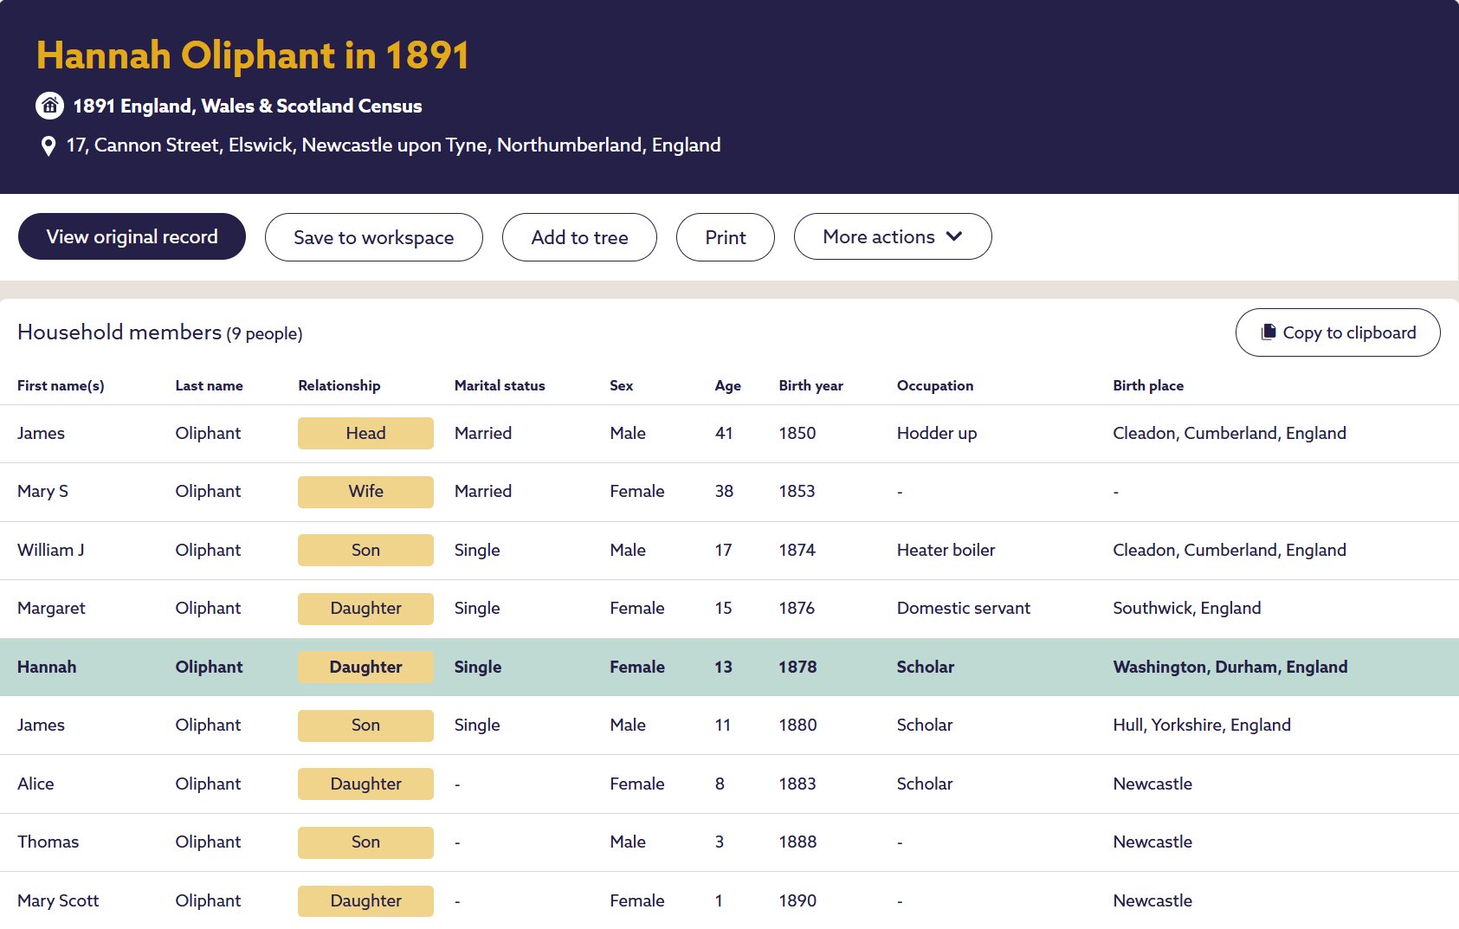
Task: Print this record
Action: (x=726, y=237)
